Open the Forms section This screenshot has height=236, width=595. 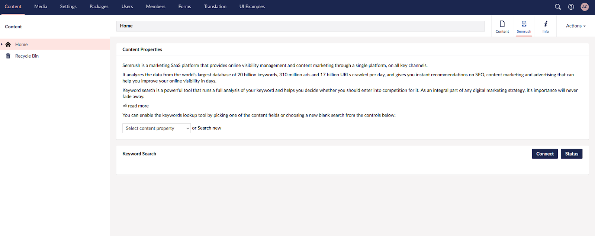click(x=184, y=7)
